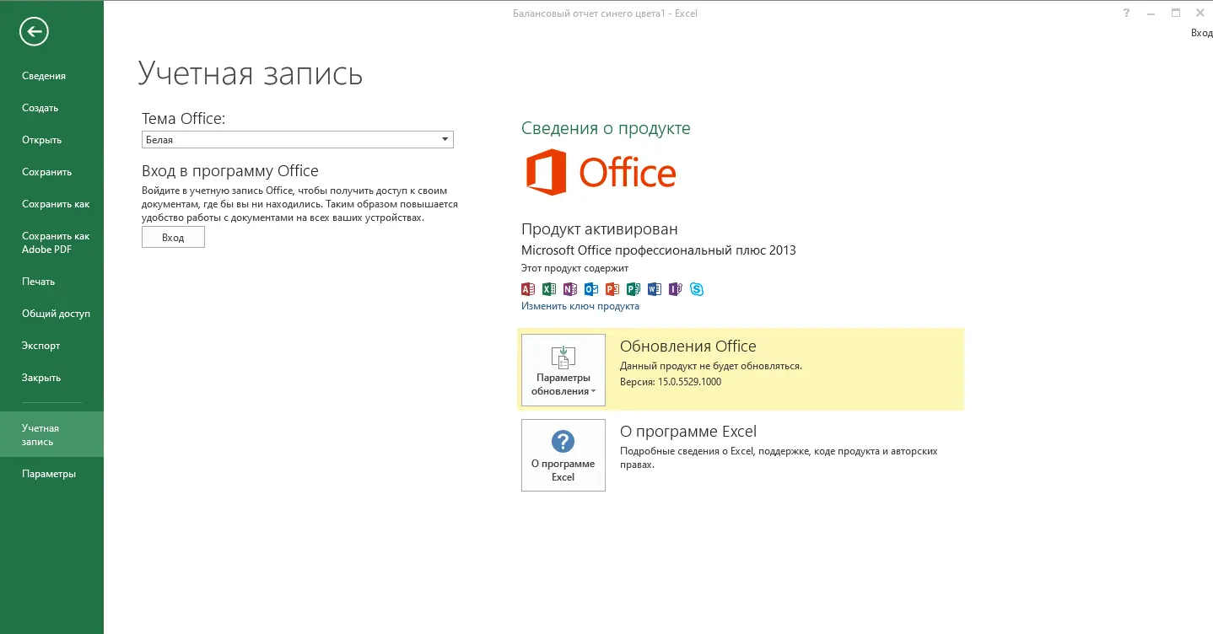Viewport: 1213px width, 634px height.
Task: Click the Вход button to sign in
Action: coord(172,237)
